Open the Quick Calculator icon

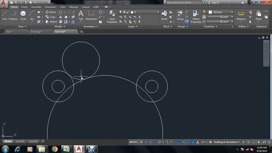point(250,22)
